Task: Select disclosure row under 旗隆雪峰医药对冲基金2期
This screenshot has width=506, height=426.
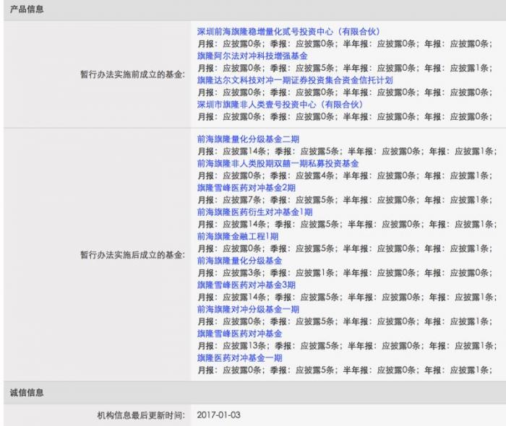Action: click(x=345, y=200)
